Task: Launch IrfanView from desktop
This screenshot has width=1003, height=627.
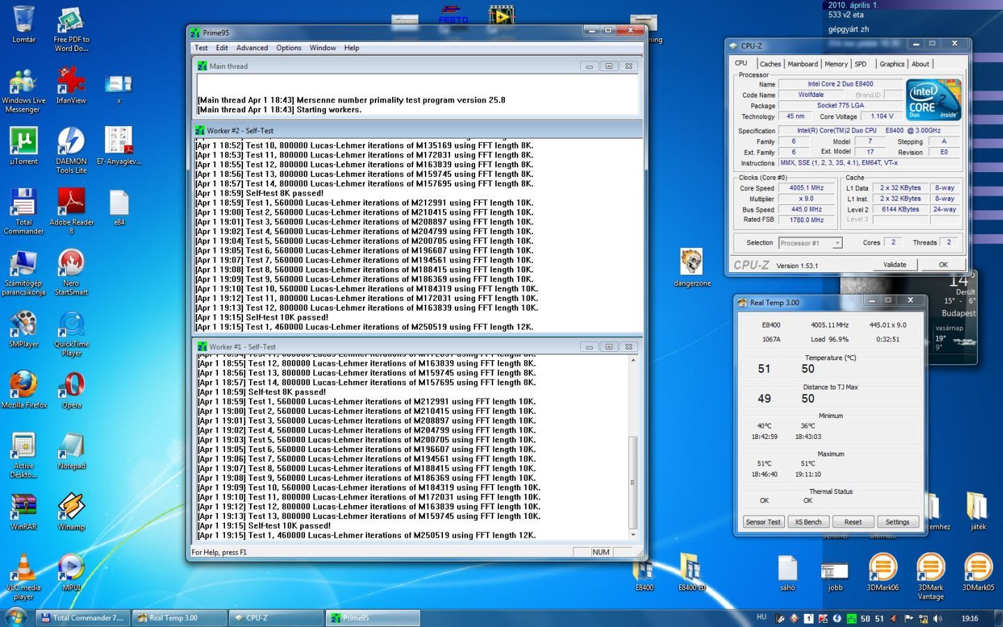Action: [71, 85]
